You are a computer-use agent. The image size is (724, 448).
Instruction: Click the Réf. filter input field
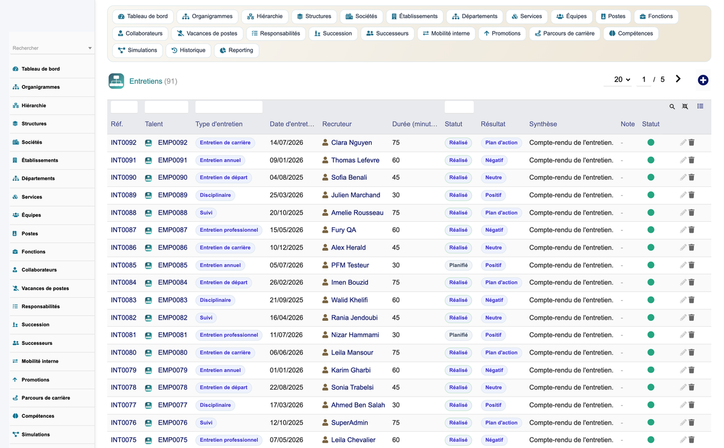point(124,107)
